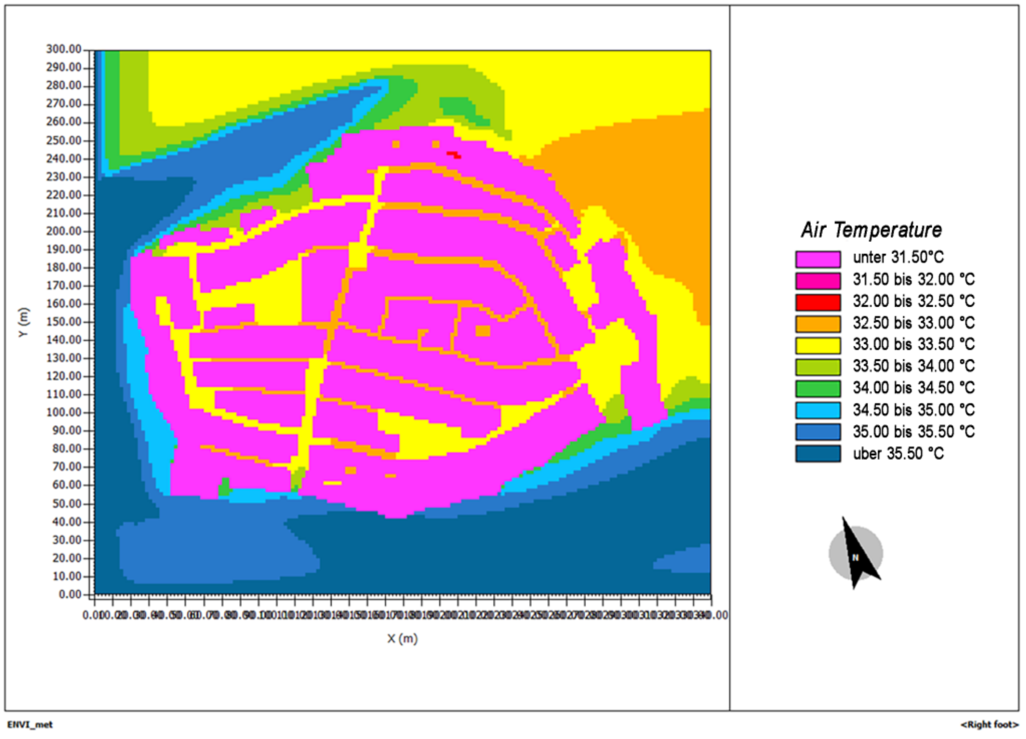Viewport: 1026px width, 739px height.
Task: Click the 'unter 31.50°C' legend text
Action: [898, 257]
